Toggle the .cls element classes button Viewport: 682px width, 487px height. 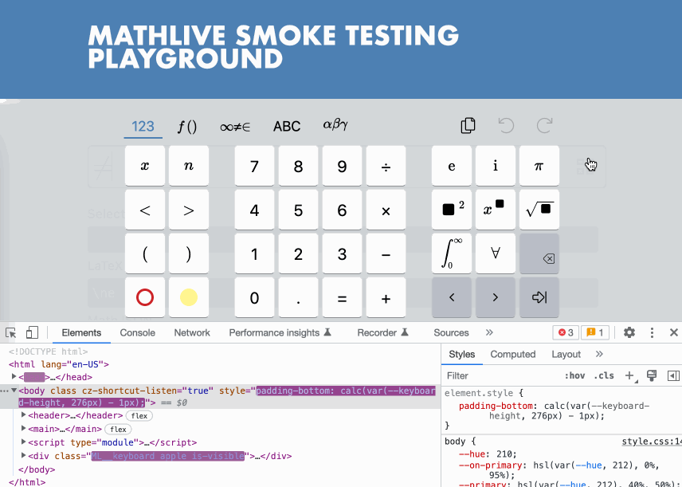click(x=604, y=375)
